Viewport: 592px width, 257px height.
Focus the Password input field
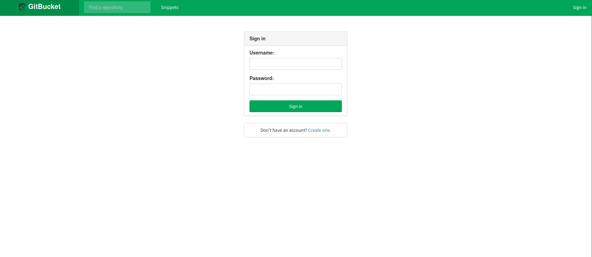(296, 89)
